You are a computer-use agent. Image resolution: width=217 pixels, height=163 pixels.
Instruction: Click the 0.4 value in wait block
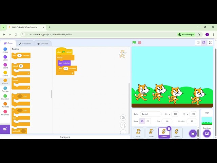point(66,69)
